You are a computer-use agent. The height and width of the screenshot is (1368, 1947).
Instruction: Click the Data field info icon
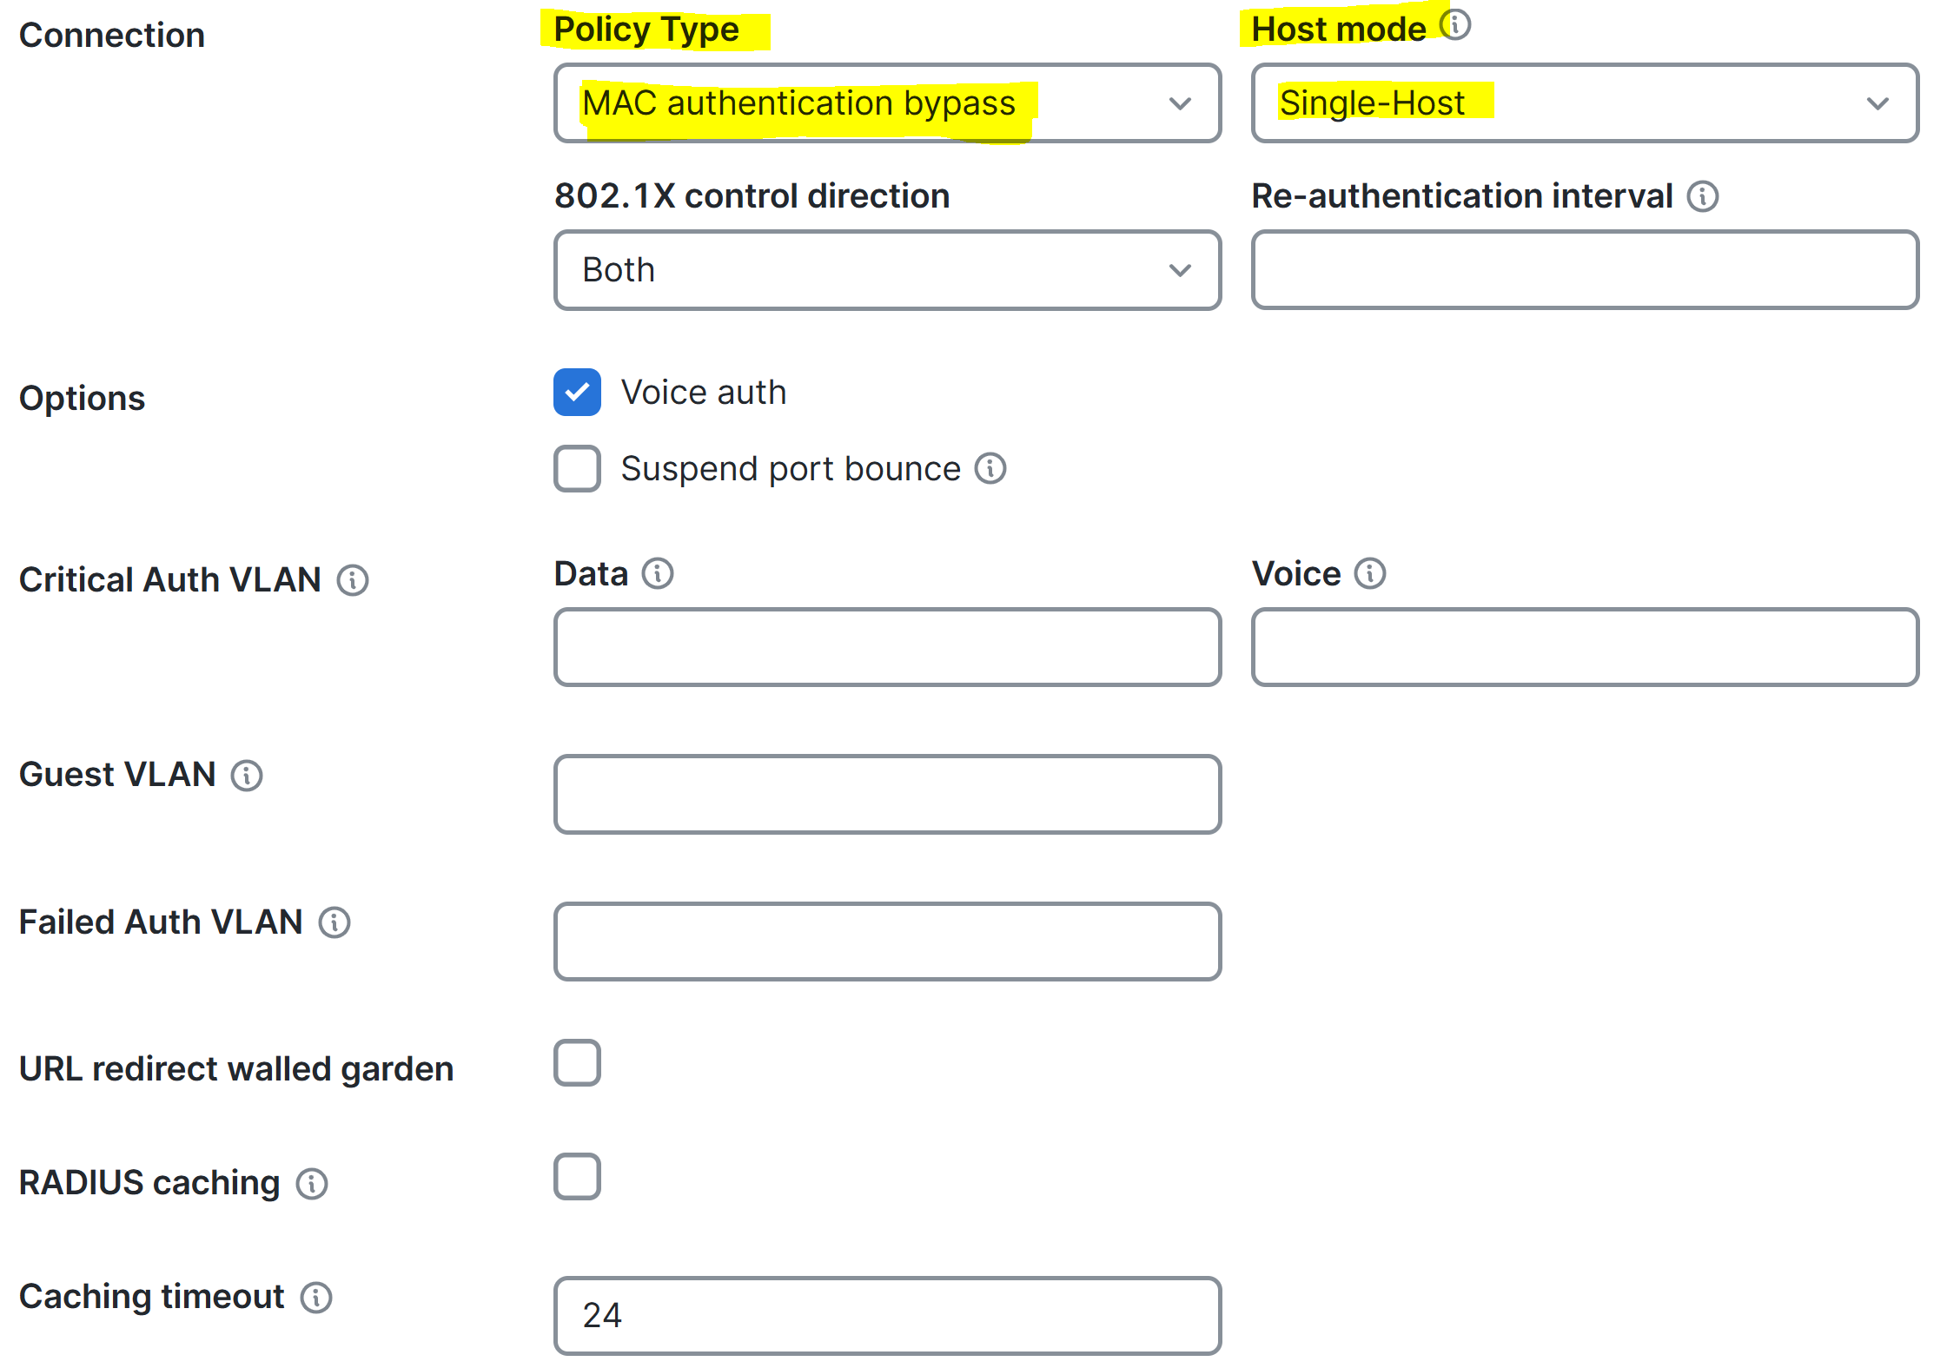point(658,573)
